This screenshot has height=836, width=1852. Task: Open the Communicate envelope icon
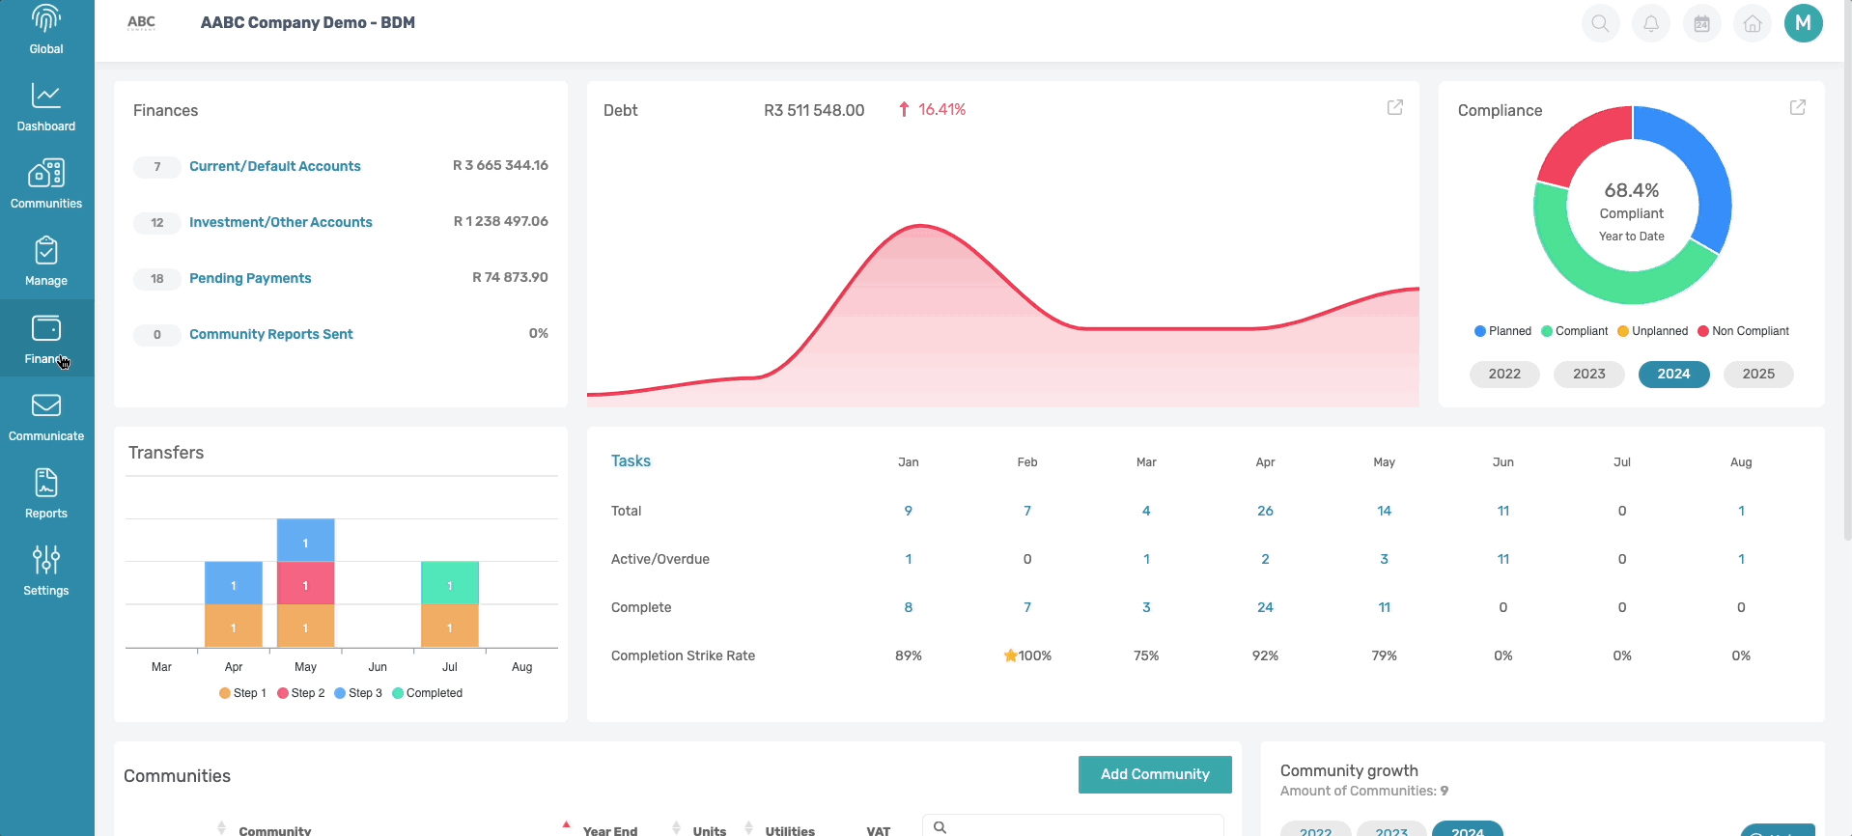pos(46,405)
